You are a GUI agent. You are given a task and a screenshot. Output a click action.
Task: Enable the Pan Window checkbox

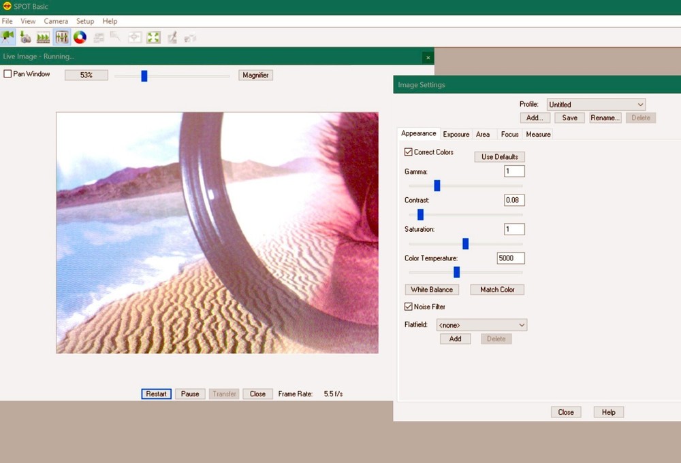click(7, 73)
